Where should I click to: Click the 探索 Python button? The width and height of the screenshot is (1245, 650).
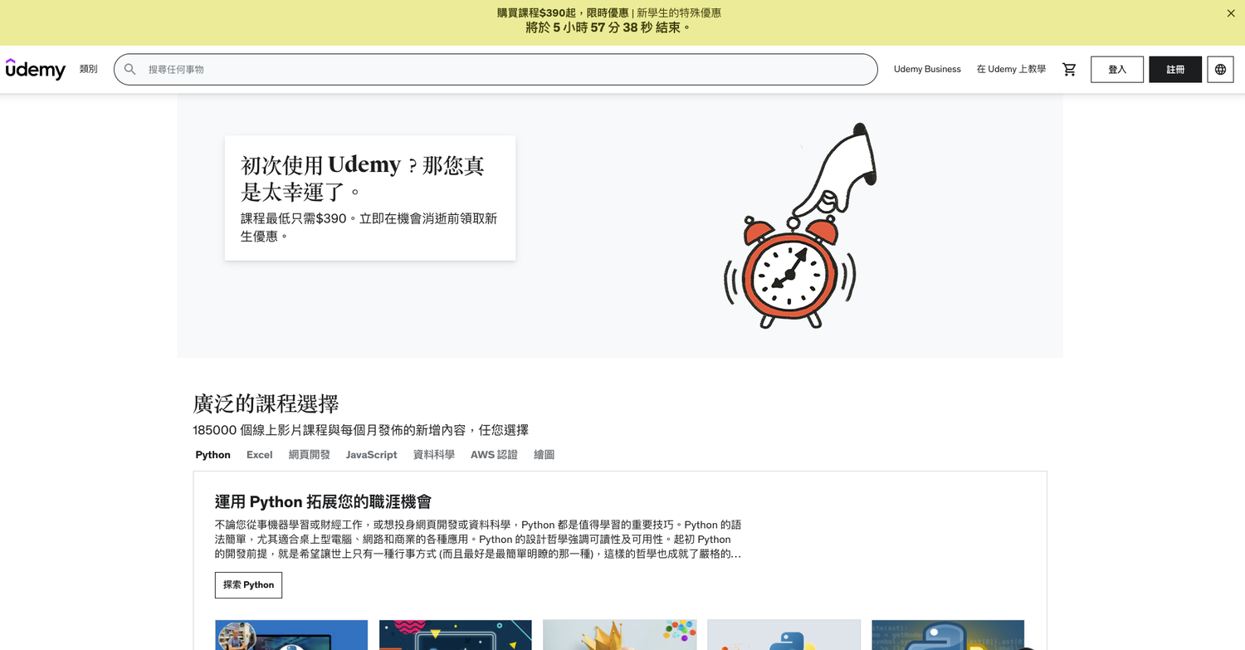[x=248, y=585]
